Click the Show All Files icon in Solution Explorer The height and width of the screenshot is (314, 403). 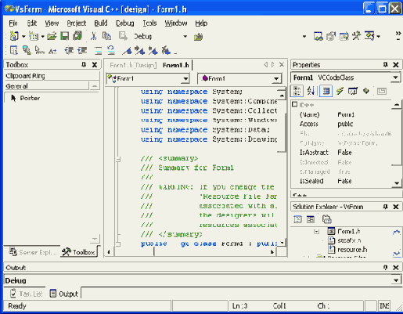(x=326, y=219)
